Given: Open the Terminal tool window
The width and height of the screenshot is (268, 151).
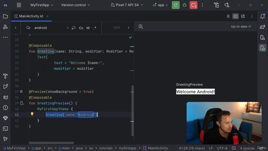Looking at the screenshot, I should click(x=5, y=129).
